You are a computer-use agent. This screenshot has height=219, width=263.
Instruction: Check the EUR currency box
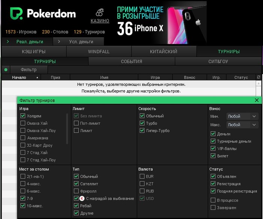142,176
